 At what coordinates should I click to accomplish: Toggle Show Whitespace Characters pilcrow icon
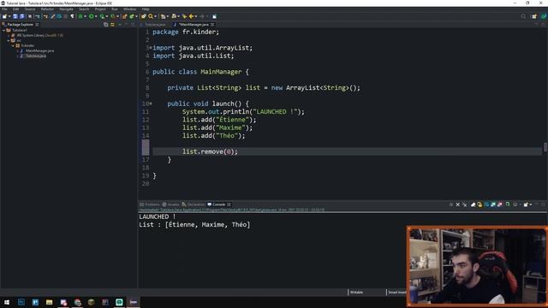click(72, 16)
